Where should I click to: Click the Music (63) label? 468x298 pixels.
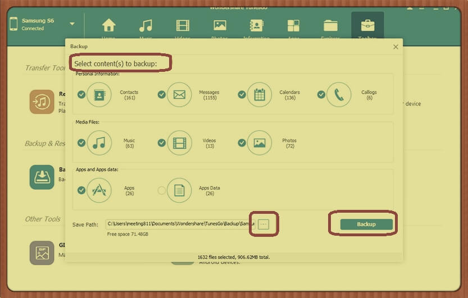coord(129,143)
